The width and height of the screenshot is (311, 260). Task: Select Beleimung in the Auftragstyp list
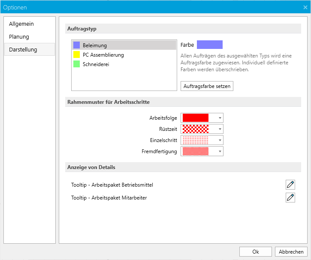[x=95, y=45]
